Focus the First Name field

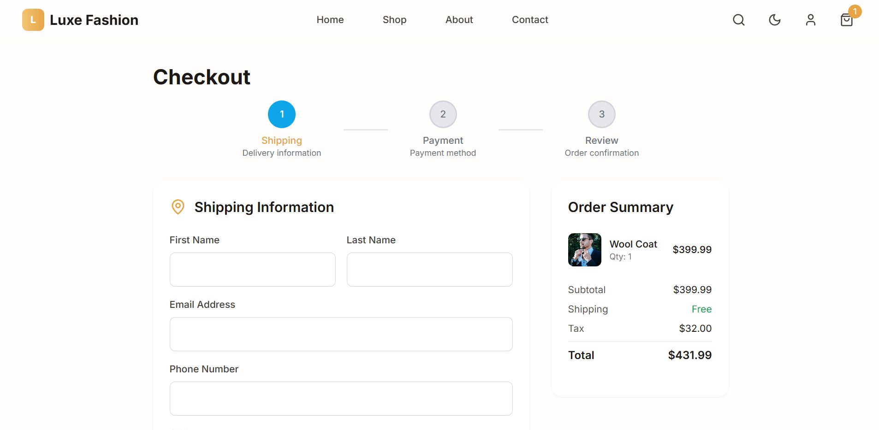[253, 270]
